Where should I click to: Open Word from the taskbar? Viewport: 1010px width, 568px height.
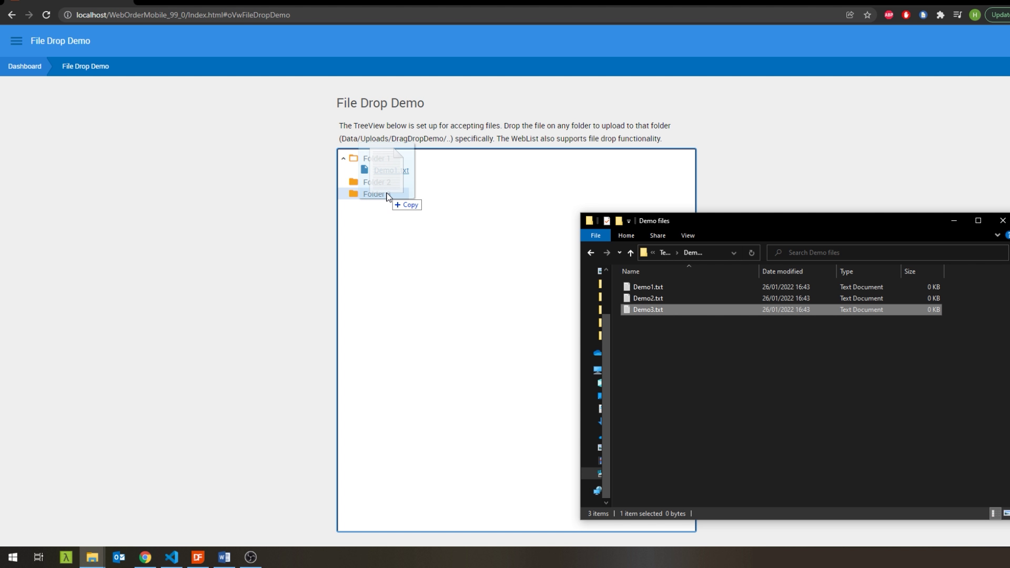point(224,557)
